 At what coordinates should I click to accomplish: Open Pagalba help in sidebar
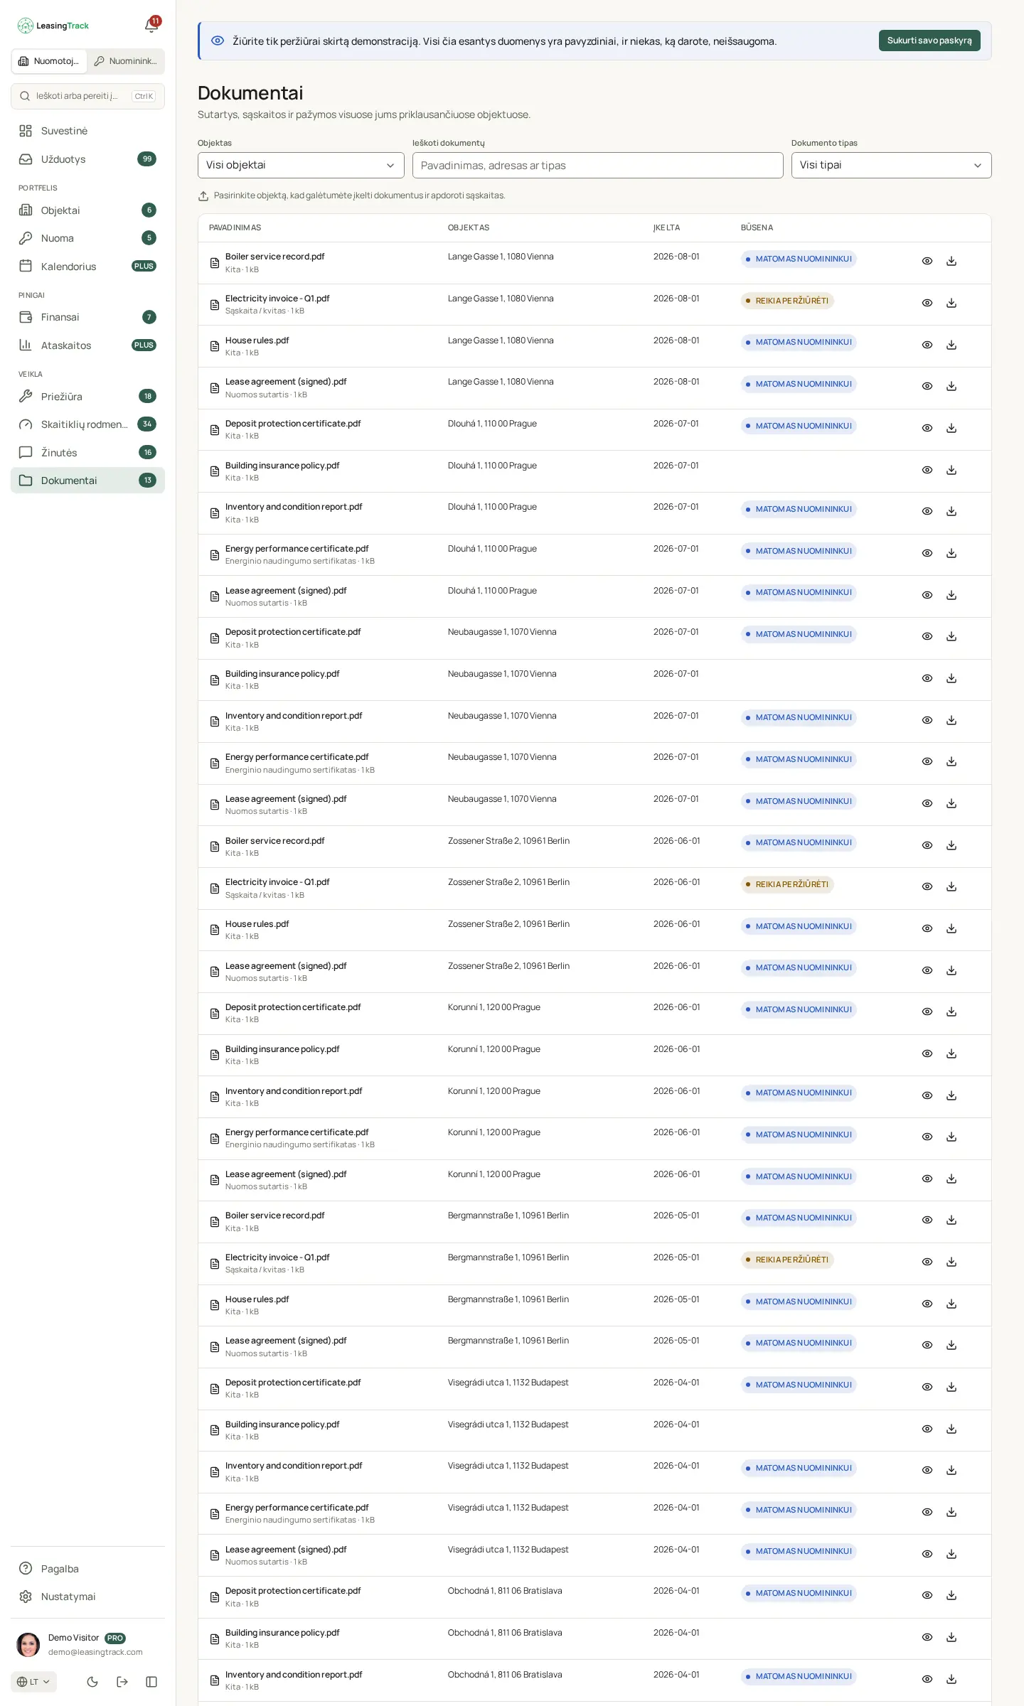point(87,1569)
